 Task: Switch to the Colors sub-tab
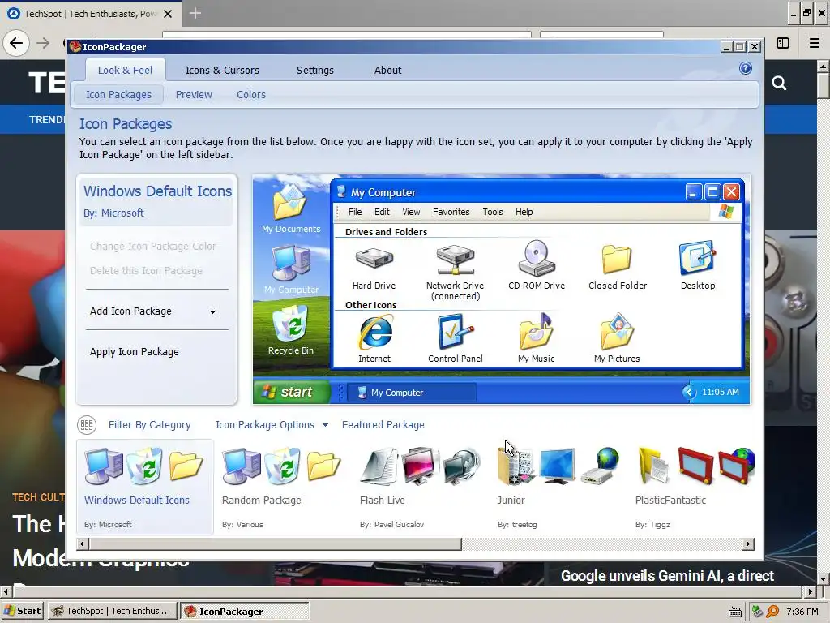[x=251, y=94]
